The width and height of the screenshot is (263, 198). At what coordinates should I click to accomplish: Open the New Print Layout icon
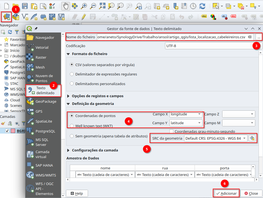(34, 6)
